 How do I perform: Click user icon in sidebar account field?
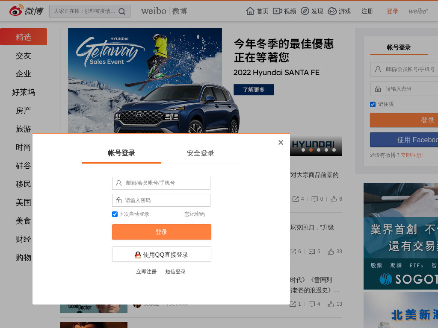(378, 69)
